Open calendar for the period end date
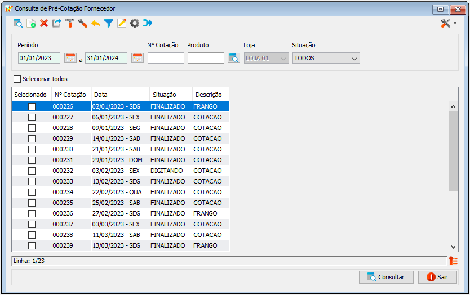Screen dimensions: 470x295 point(138,58)
